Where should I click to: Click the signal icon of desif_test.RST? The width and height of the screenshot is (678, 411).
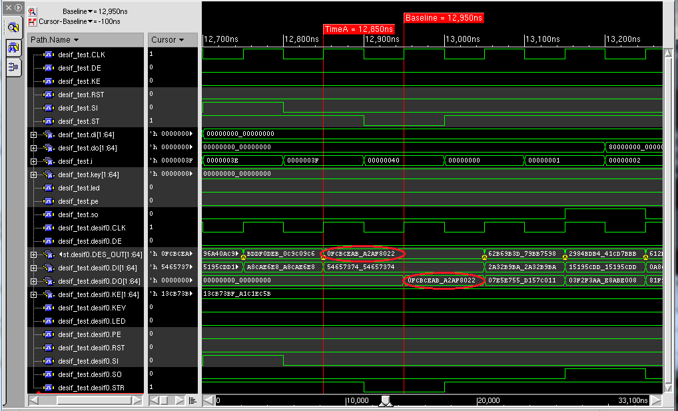coord(49,95)
